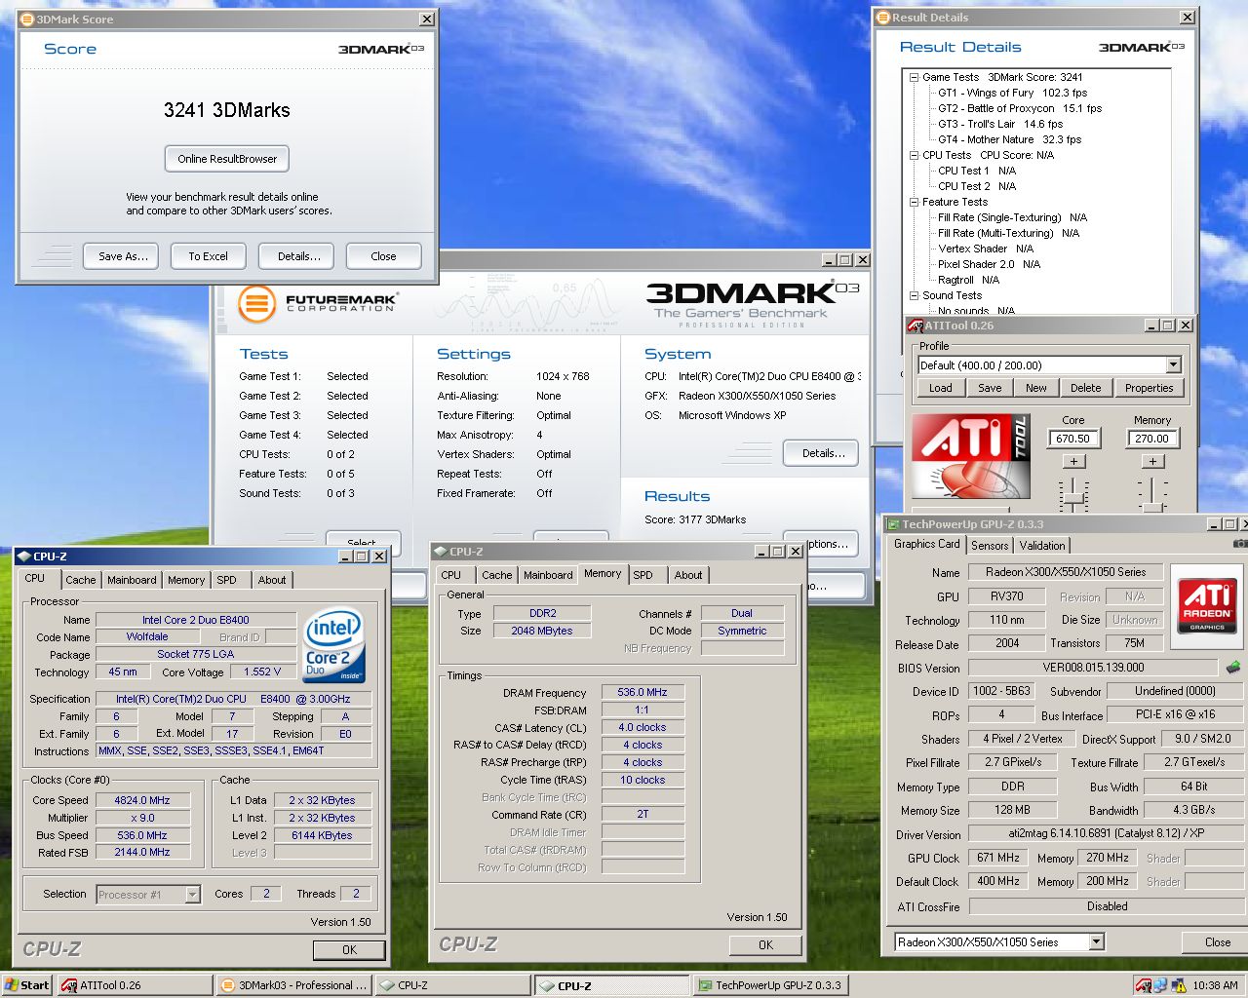Click the Properties button in ATITool
This screenshot has height=998, width=1248.
[x=1149, y=388]
